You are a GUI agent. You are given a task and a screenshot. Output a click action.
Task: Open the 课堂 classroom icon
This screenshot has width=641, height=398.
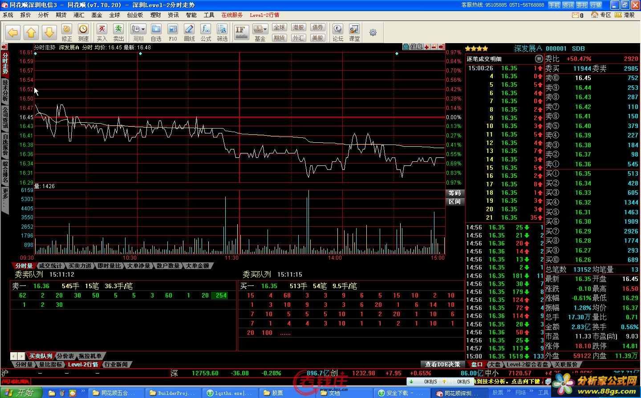pyautogui.click(x=354, y=32)
